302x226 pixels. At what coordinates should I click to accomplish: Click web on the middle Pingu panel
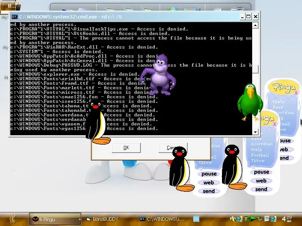coord(261,181)
